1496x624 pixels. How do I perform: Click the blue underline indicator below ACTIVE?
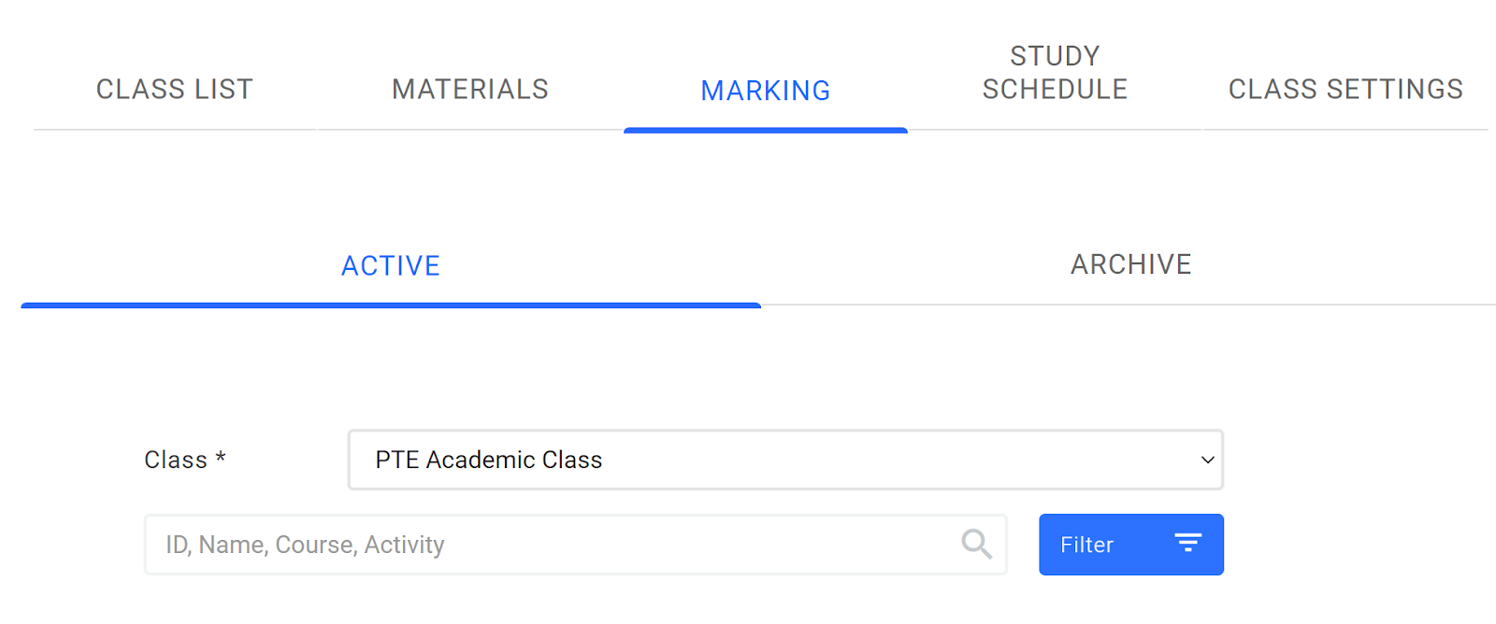[391, 304]
